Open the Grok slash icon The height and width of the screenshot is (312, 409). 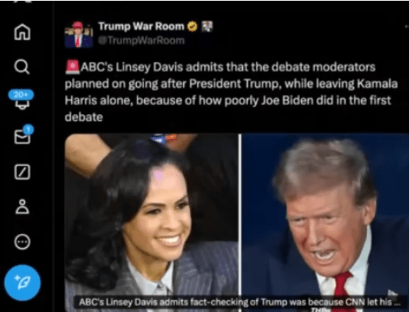[22, 172]
